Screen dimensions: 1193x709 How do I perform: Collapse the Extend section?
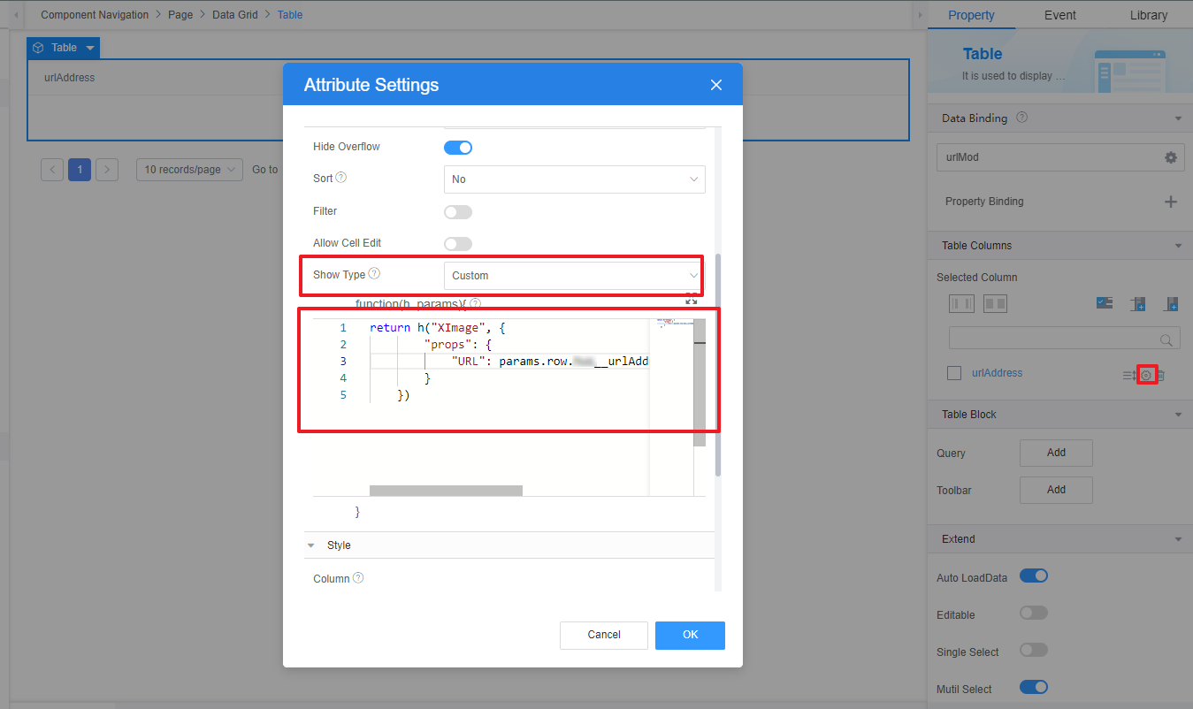pos(1177,539)
